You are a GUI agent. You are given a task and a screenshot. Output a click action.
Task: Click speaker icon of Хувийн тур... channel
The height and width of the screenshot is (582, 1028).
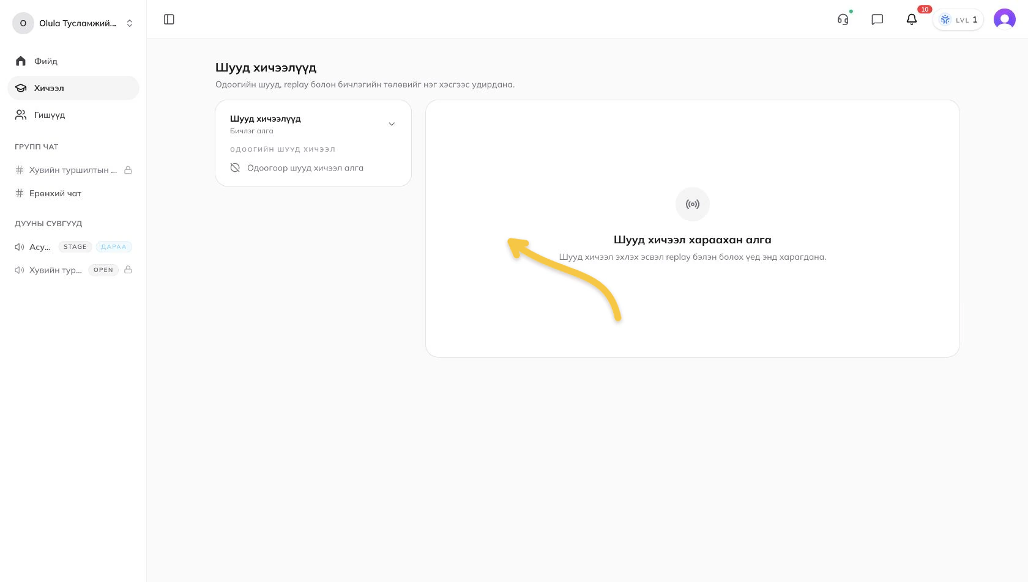click(20, 270)
